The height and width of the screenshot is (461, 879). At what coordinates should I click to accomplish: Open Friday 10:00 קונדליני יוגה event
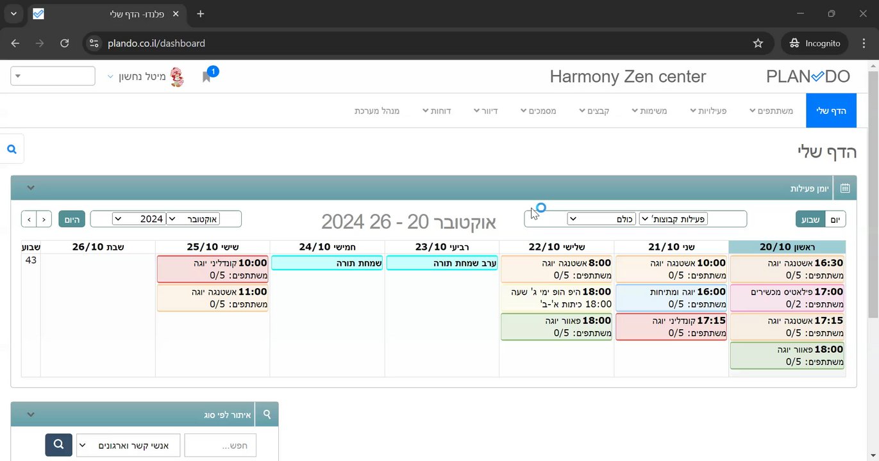click(212, 269)
